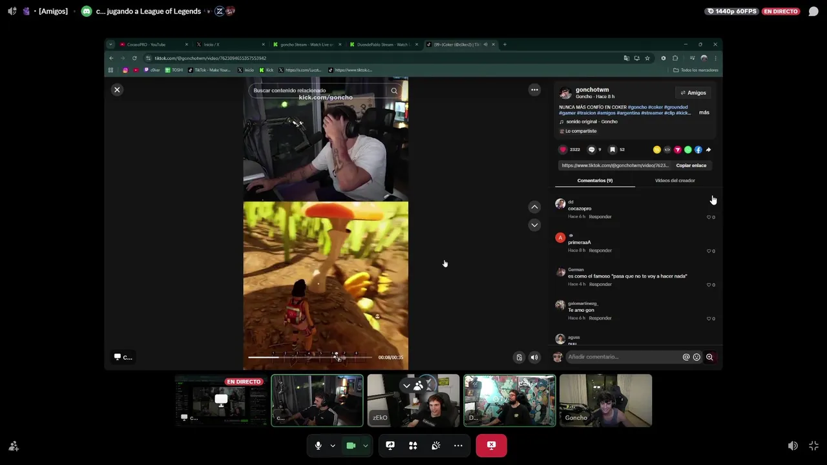Click the search magnifier on the video
The height and width of the screenshot is (465, 827).
coord(394,90)
